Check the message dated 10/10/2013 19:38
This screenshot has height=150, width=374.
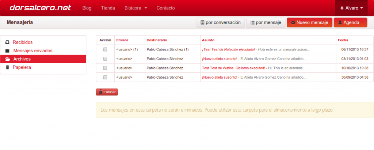coord(105,68)
